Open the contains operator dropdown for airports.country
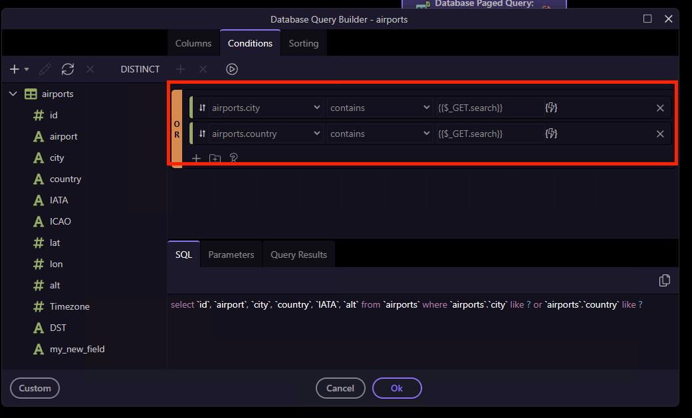Image resolution: width=692 pixels, height=418 pixels. click(x=380, y=134)
